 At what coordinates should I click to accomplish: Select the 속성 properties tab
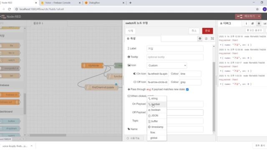pyautogui.click(x=143, y=39)
